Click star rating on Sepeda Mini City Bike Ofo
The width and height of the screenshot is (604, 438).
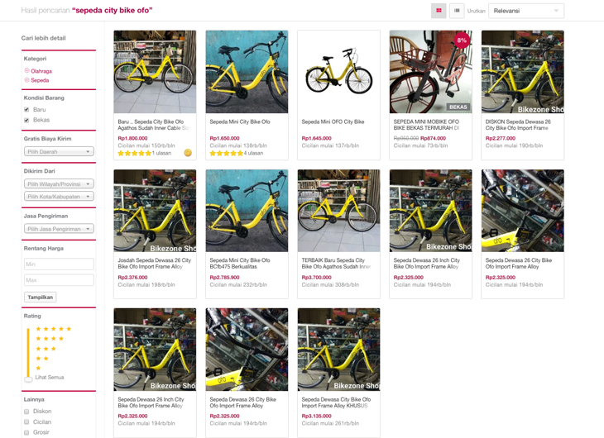tap(226, 153)
